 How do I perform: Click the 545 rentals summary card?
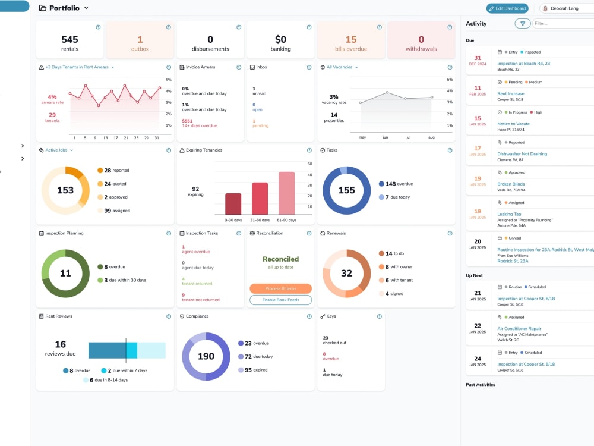pyautogui.click(x=69, y=40)
